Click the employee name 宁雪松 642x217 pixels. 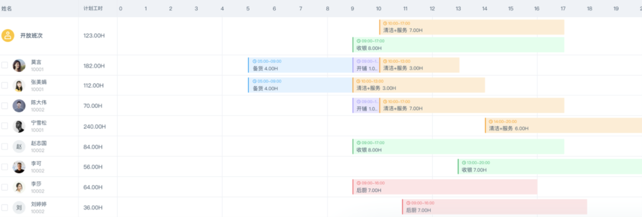pos(39,123)
